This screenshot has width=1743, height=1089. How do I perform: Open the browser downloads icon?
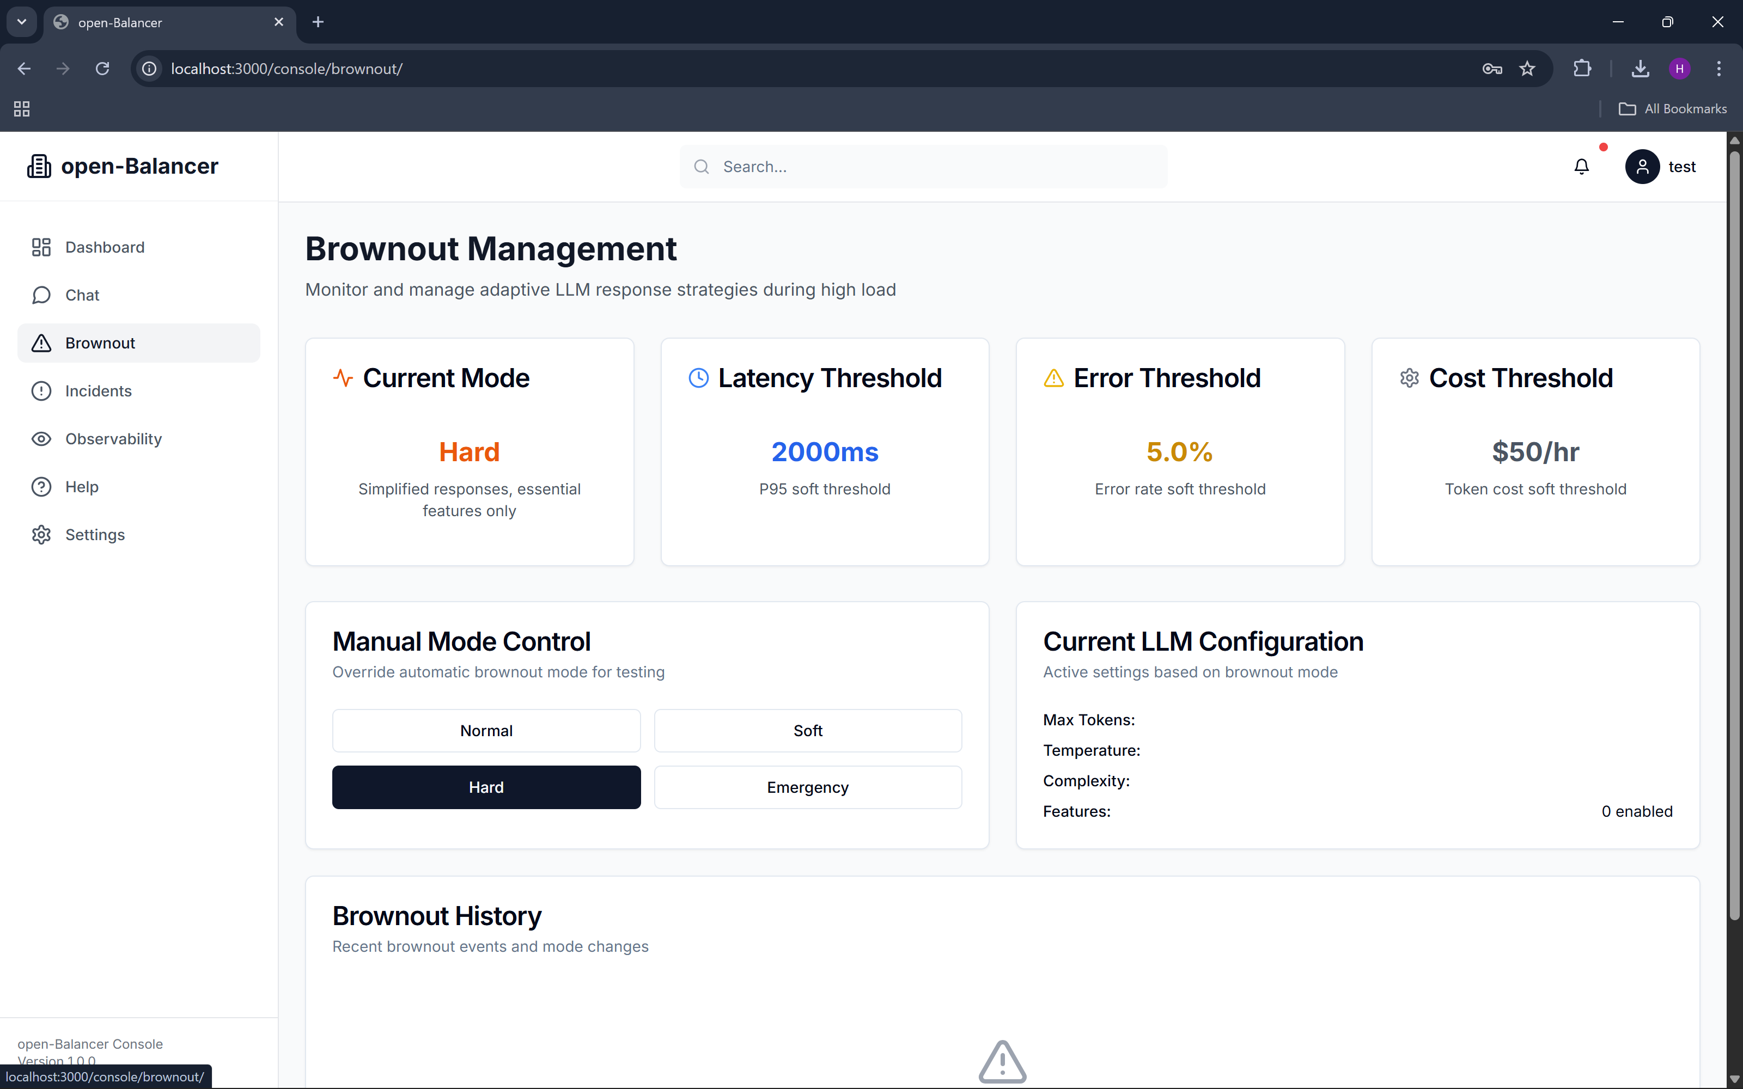(1640, 69)
